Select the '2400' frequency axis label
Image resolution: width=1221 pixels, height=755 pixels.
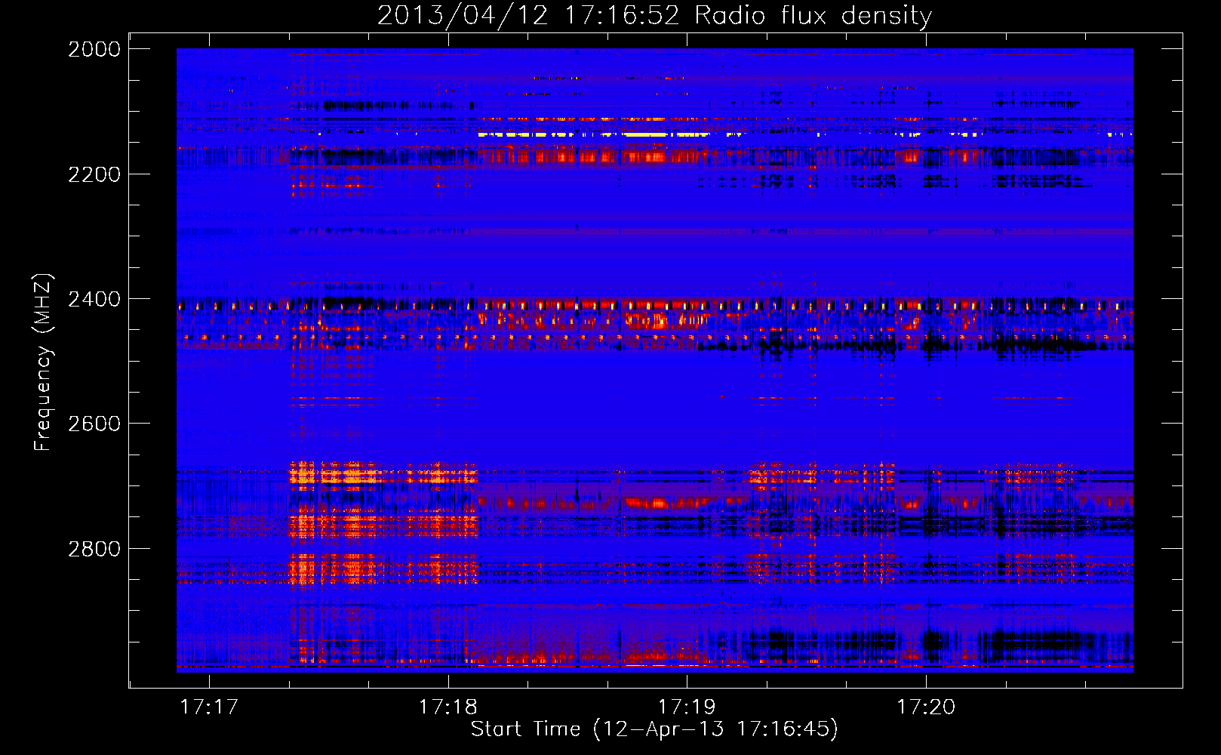point(94,299)
